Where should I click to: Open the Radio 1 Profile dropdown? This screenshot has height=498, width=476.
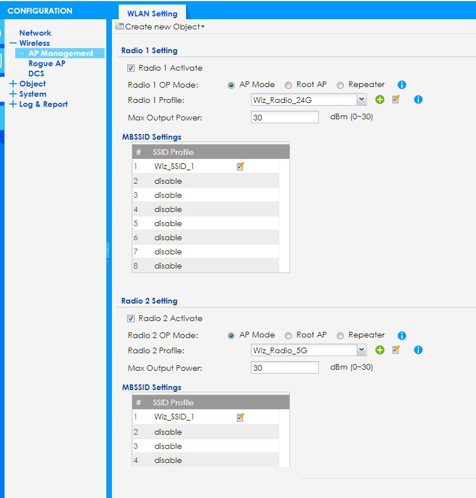361,99
